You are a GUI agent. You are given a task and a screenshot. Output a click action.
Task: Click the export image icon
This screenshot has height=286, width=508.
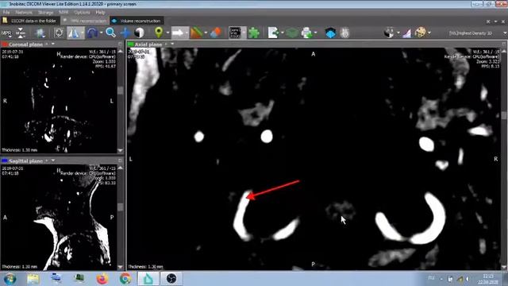[x=273, y=33]
